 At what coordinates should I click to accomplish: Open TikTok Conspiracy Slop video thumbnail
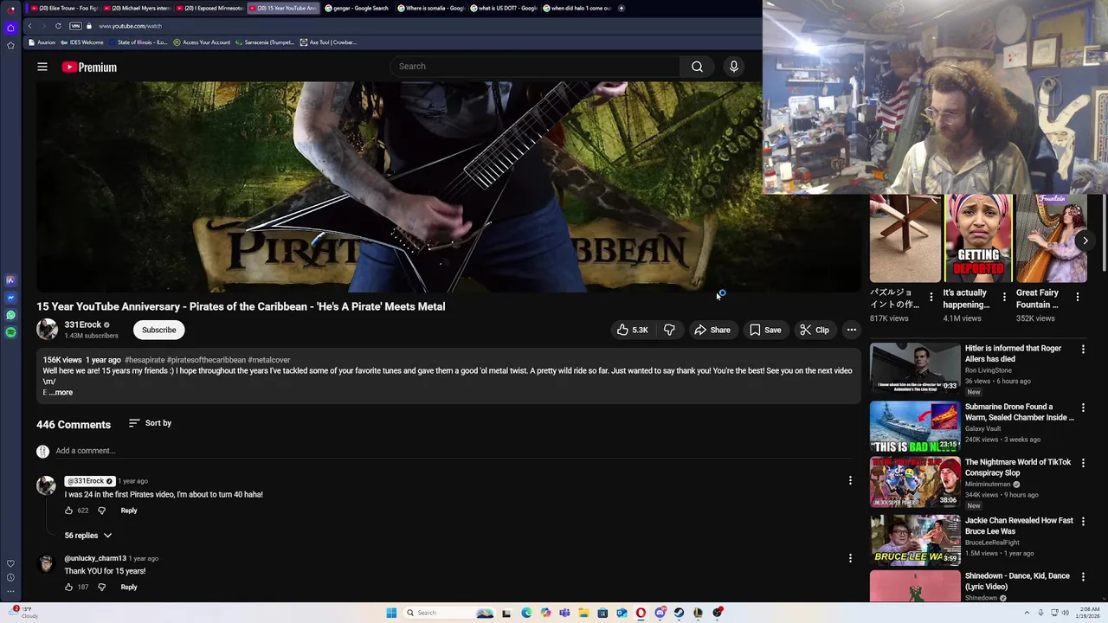915,482
